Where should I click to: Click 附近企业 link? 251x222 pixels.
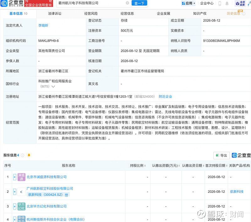coord(165,97)
